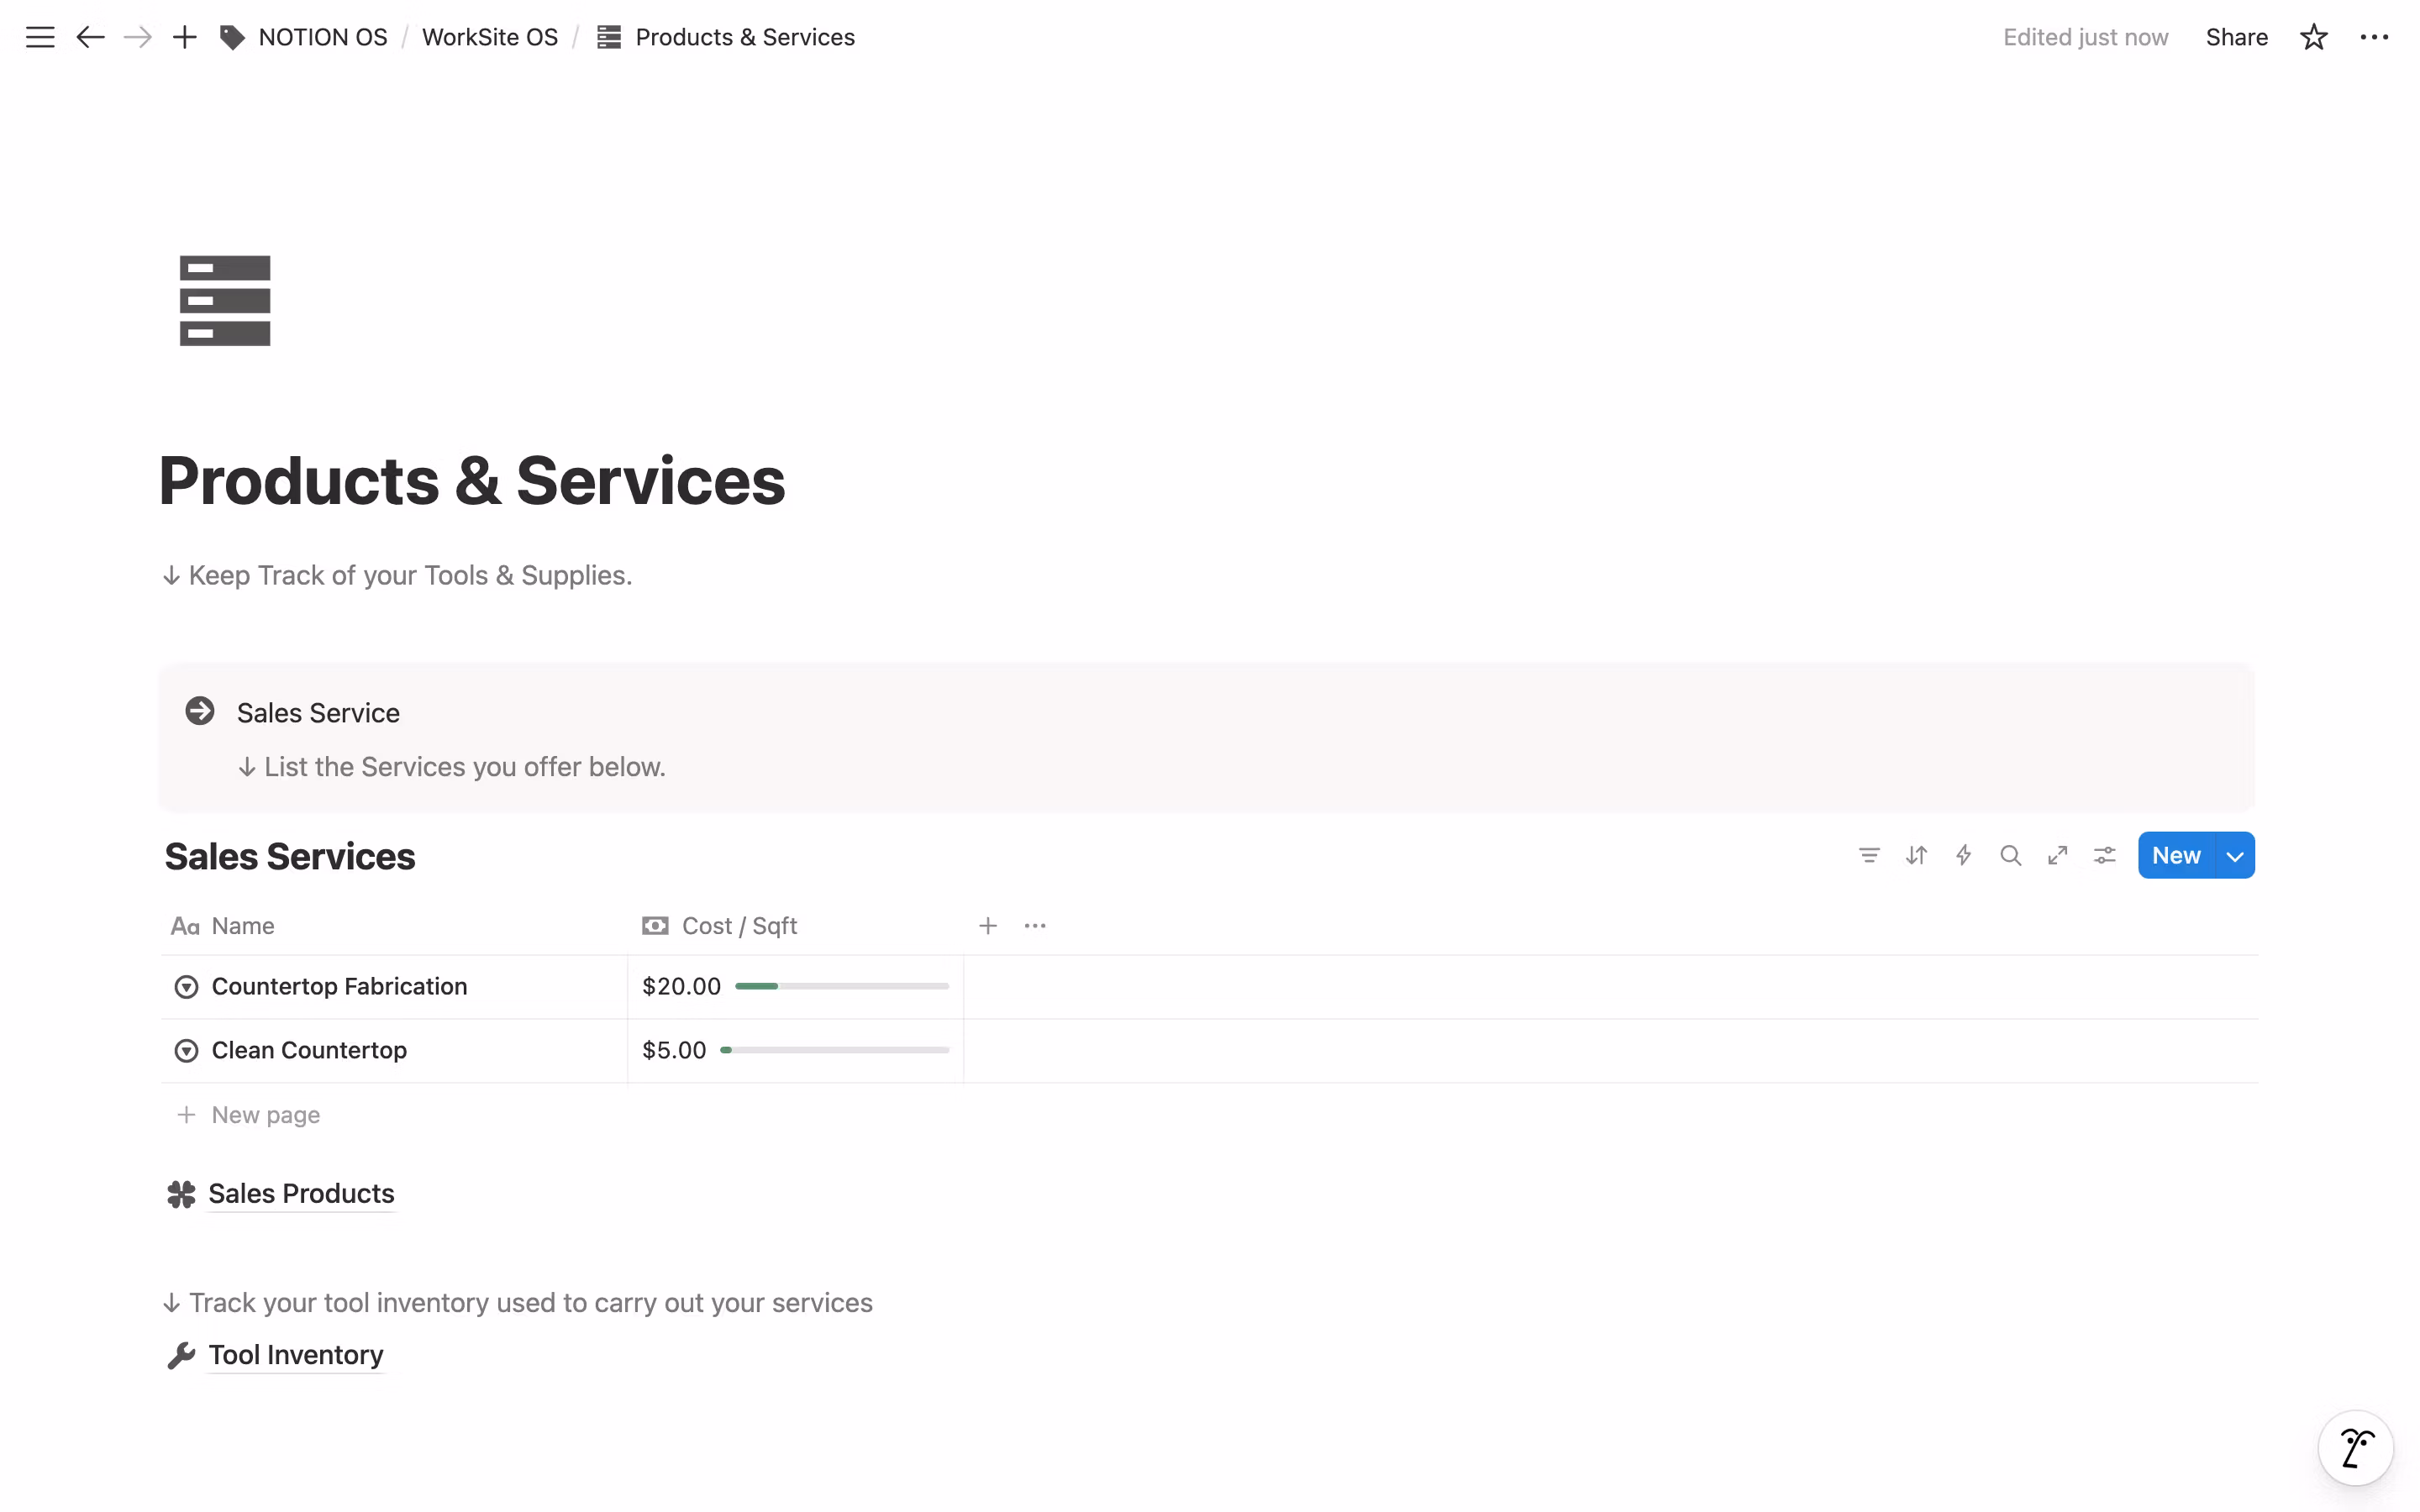This screenshot has width=2420, height=1512.
Task: Add a new property column
Action: pos(988,926)
